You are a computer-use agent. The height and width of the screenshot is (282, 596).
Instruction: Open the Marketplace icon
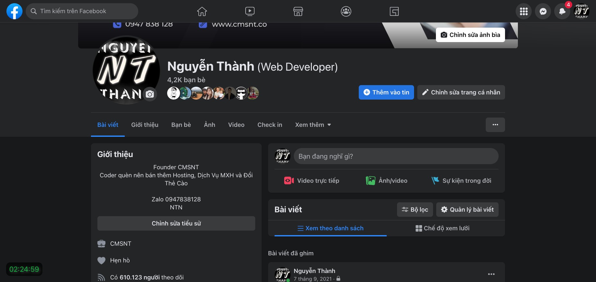pyautogui.click(x=298, y=12)
